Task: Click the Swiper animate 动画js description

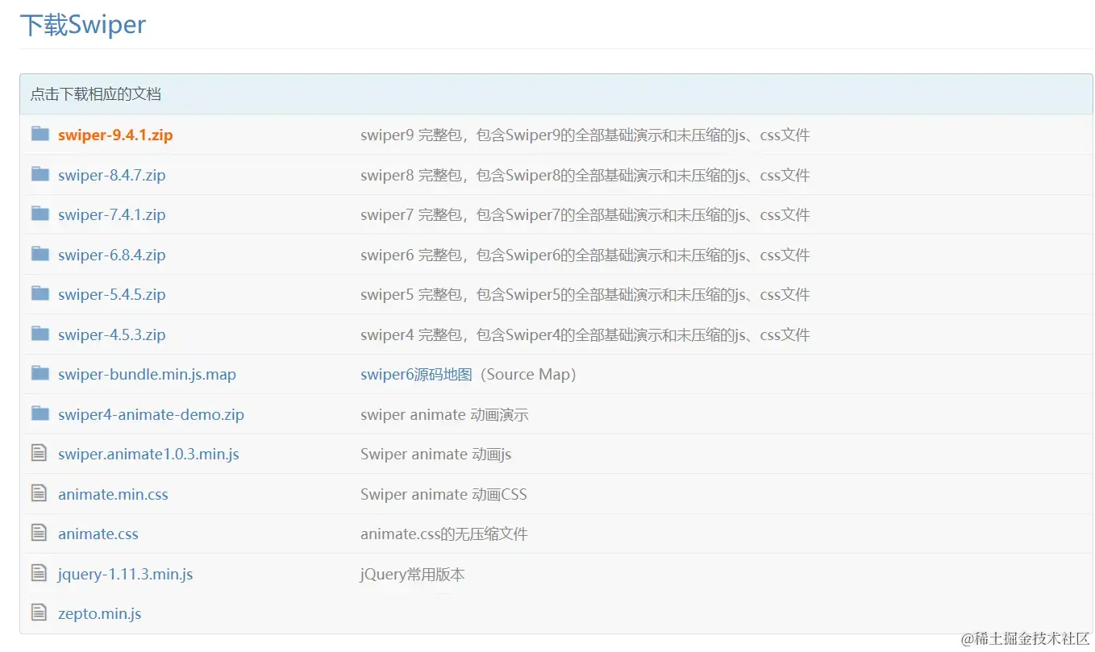Action: [x=436, y=455]
